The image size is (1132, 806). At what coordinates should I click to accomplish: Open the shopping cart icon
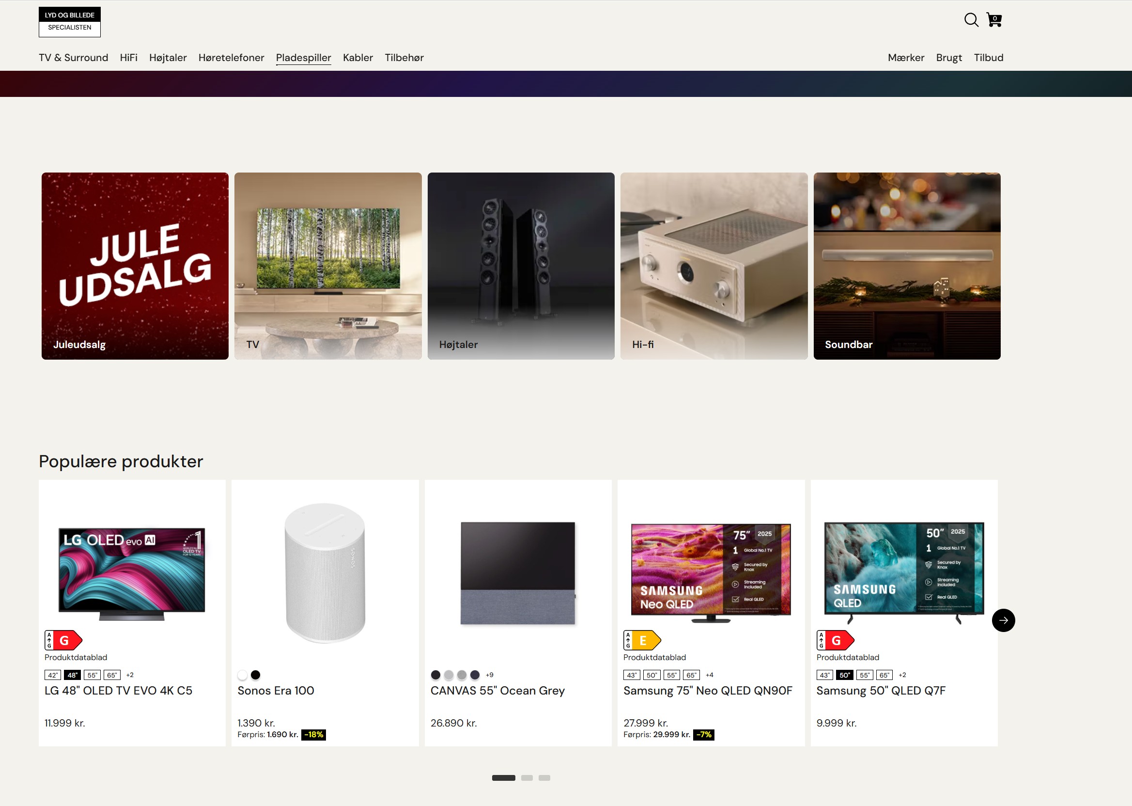[994, 20]
